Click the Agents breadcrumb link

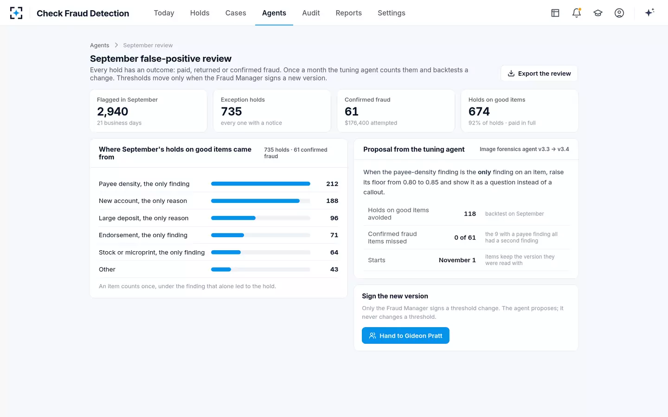click(x=100, y=45)
